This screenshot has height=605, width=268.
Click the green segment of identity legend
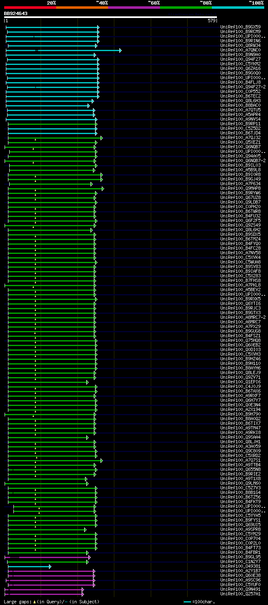(186, 7)
